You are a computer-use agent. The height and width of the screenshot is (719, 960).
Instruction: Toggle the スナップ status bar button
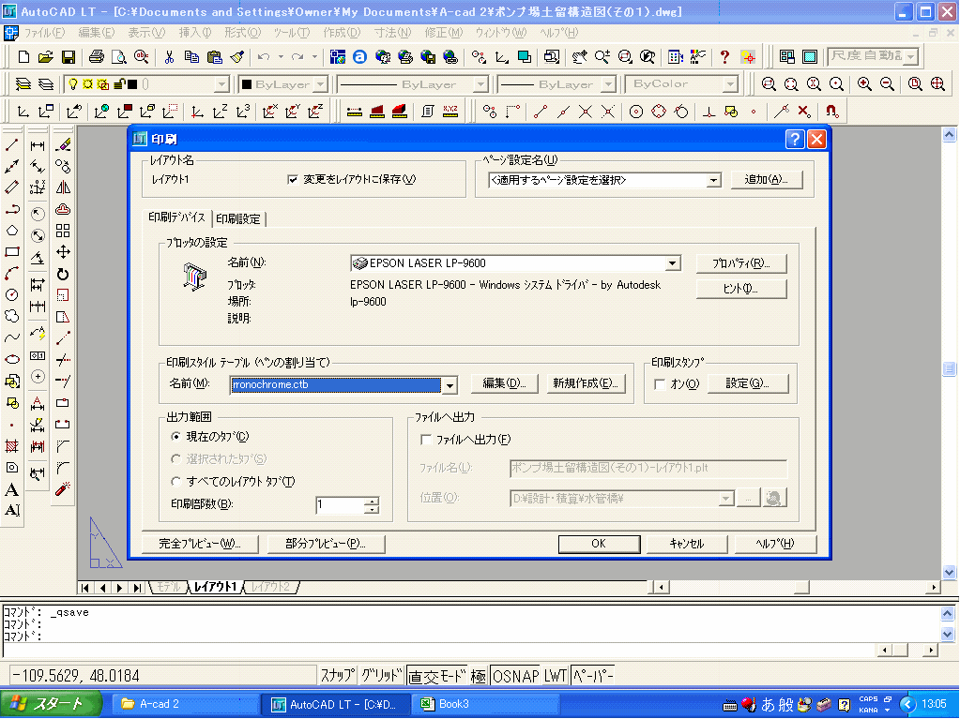pyautogui.click(x=337, y=676)
